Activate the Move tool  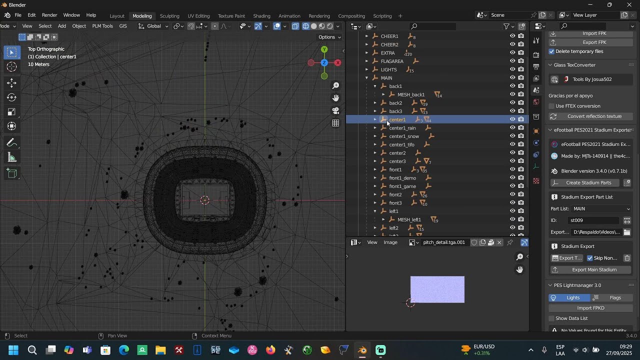pos(11,83)
